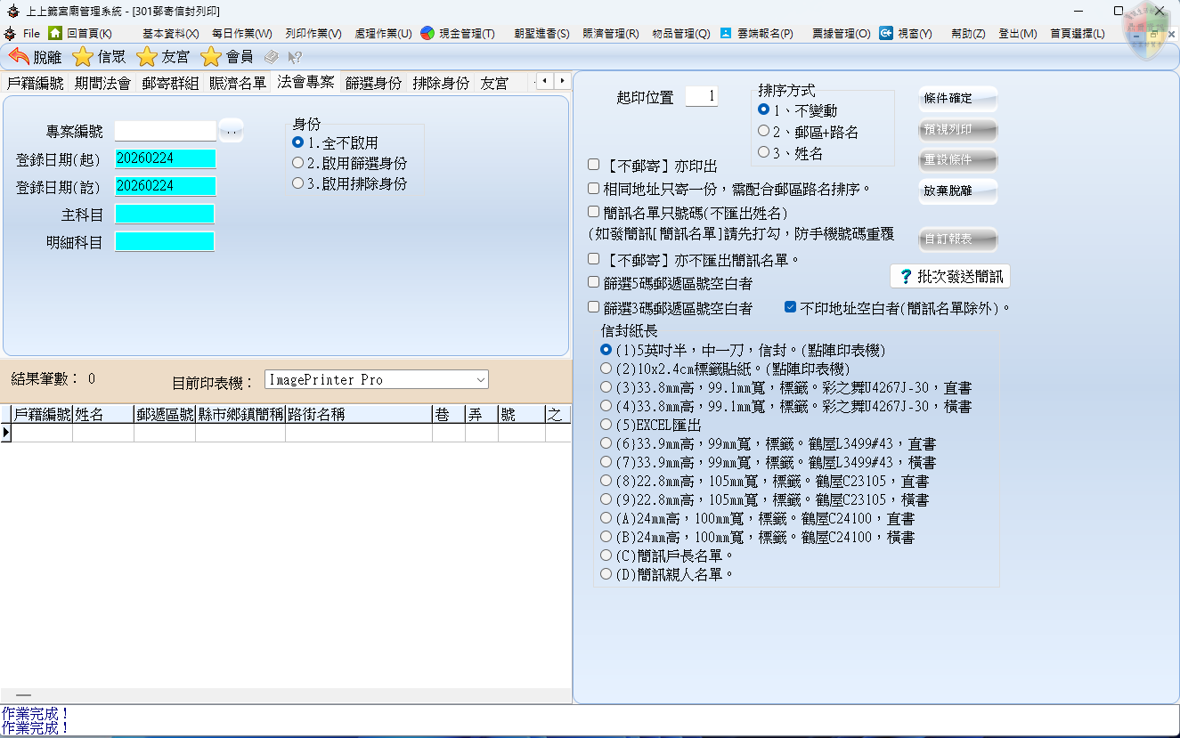The width and height of the screenshot is (1180, 738).
Task: Open the 列印作業(V) menu
Action: [313, 33]
